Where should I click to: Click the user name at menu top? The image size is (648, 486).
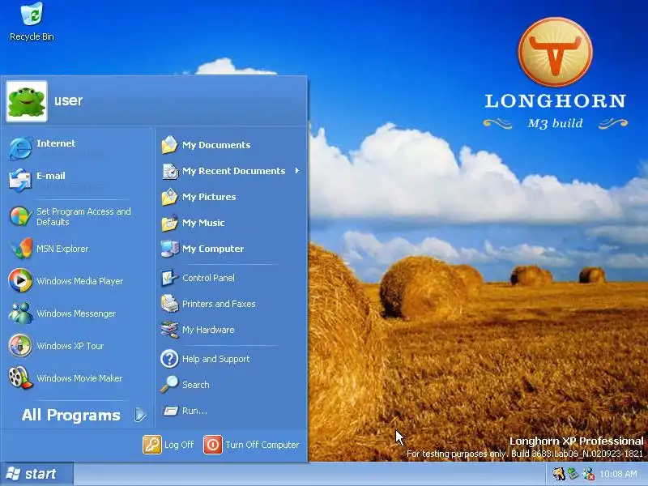point(68,100)
